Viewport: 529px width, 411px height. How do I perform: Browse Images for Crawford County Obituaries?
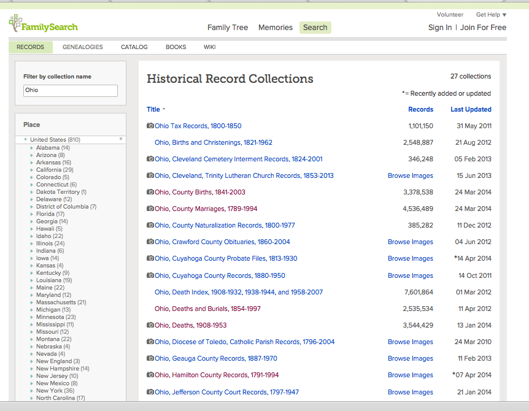tap(410, 242)
